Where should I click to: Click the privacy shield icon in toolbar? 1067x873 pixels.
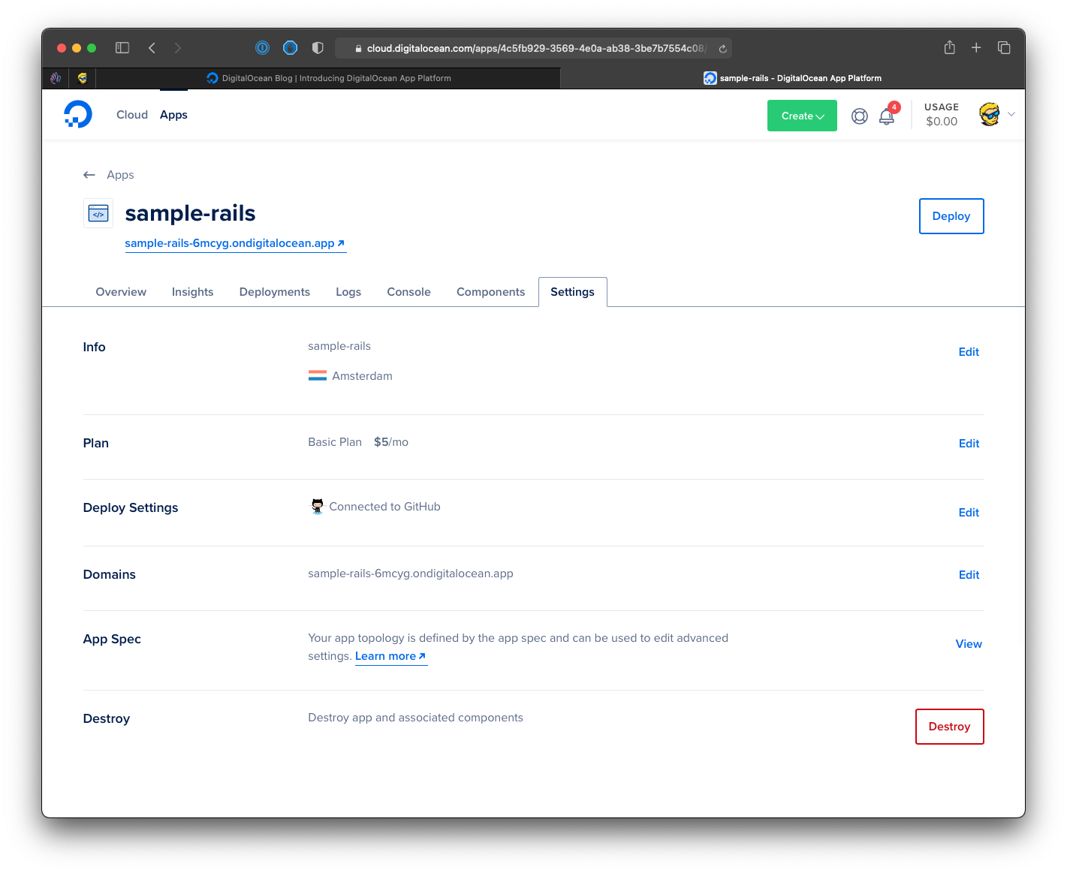pos(318,48)
